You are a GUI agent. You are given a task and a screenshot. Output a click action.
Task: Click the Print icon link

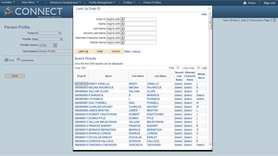point(6,60)
